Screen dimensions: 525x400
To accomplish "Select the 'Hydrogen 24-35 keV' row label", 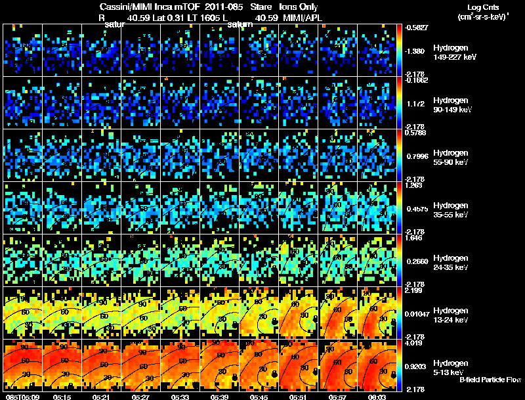I will coord(451,263).
